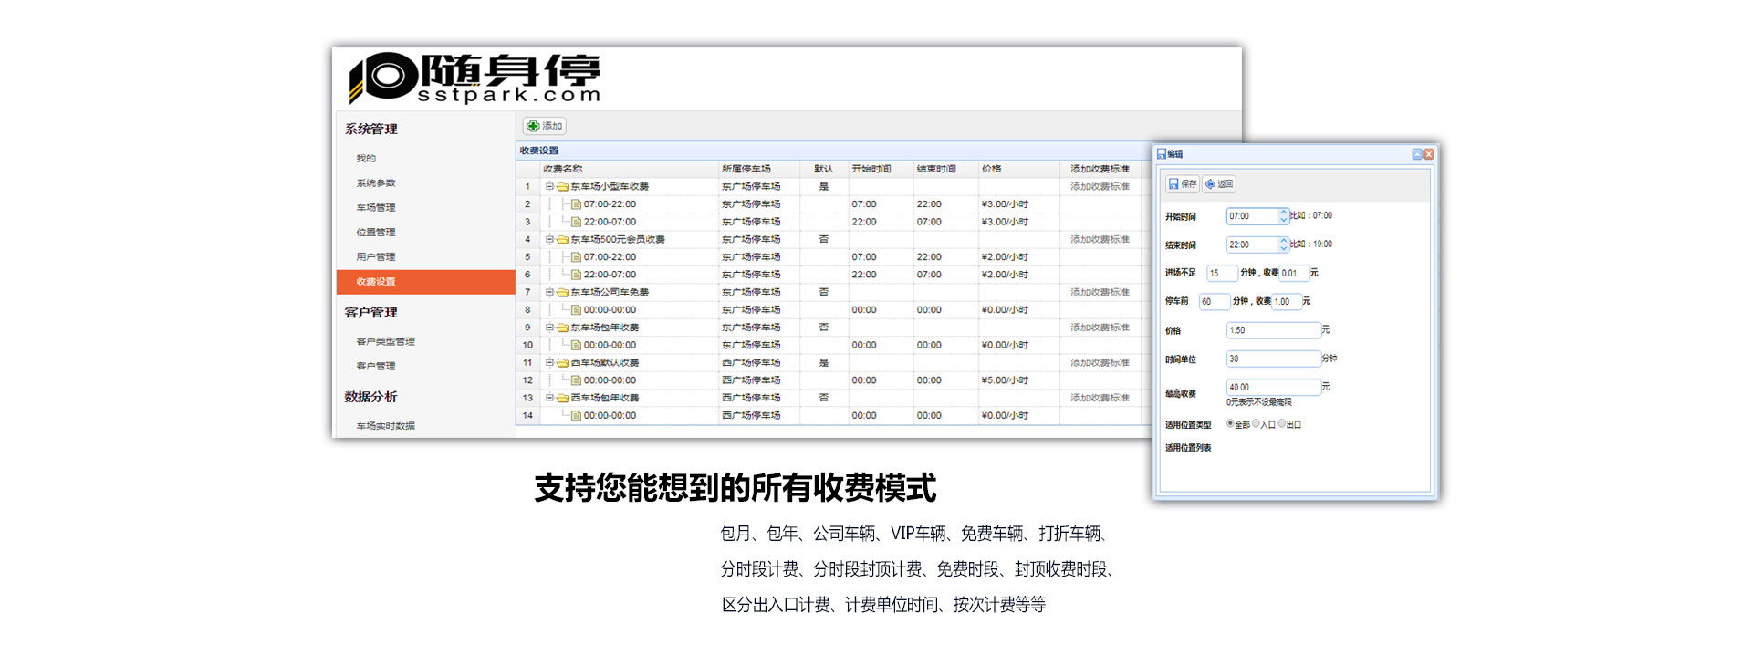Click the document icon in row 2
Screen dimensions: 1752x655
click(x=576, y=204)
